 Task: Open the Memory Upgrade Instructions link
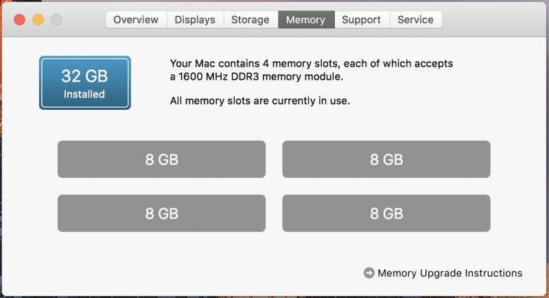(x=449, y=273)
